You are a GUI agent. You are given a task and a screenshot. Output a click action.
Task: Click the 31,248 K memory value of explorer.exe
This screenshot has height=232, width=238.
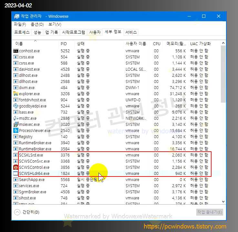[x=178, y=94]
